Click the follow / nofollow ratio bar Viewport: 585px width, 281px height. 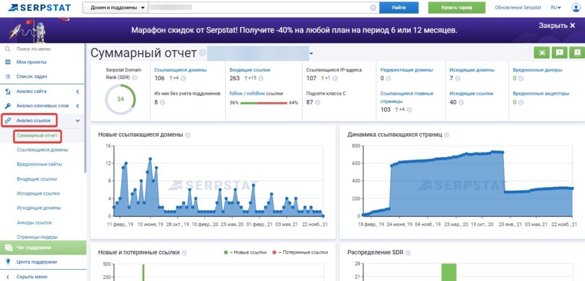pyautogui.click(x=264, y=103)
